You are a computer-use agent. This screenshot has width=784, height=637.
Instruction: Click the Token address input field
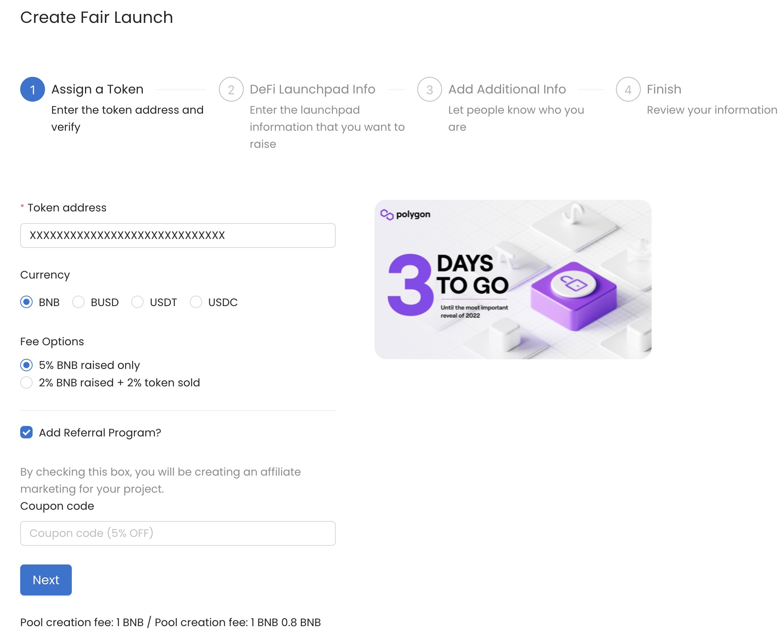pyautogui.click(x=178, y=235)
